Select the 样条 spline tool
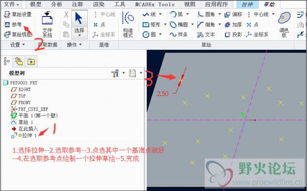The image size is (307, 191). point(179,34)
